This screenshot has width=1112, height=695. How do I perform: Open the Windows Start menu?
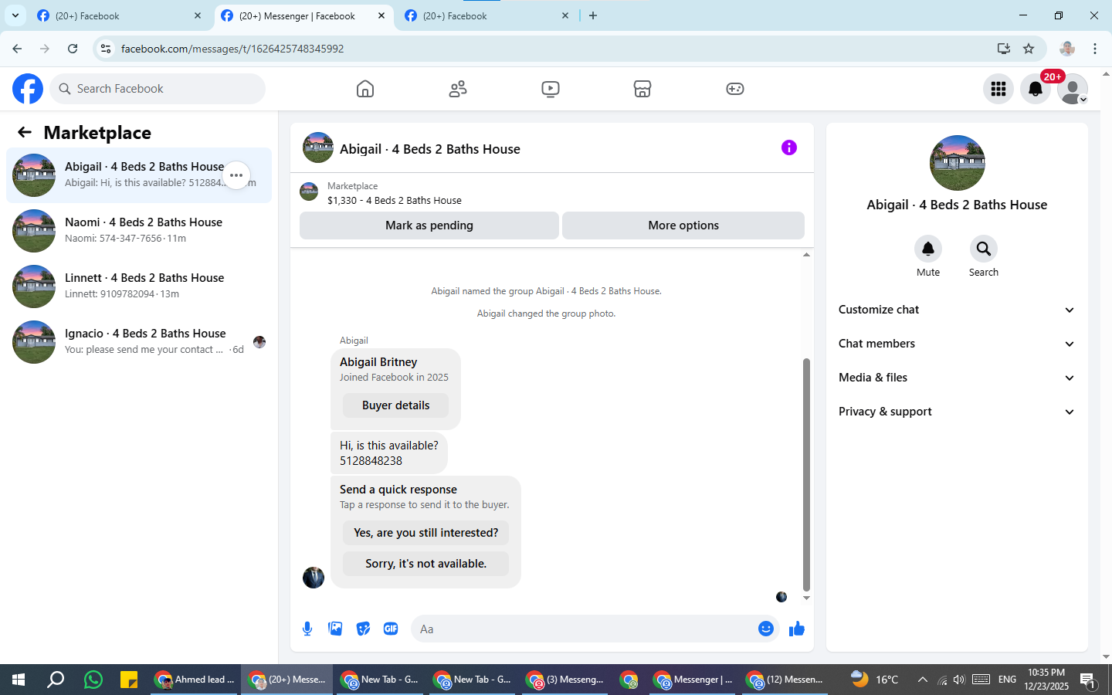click(19, 680)
